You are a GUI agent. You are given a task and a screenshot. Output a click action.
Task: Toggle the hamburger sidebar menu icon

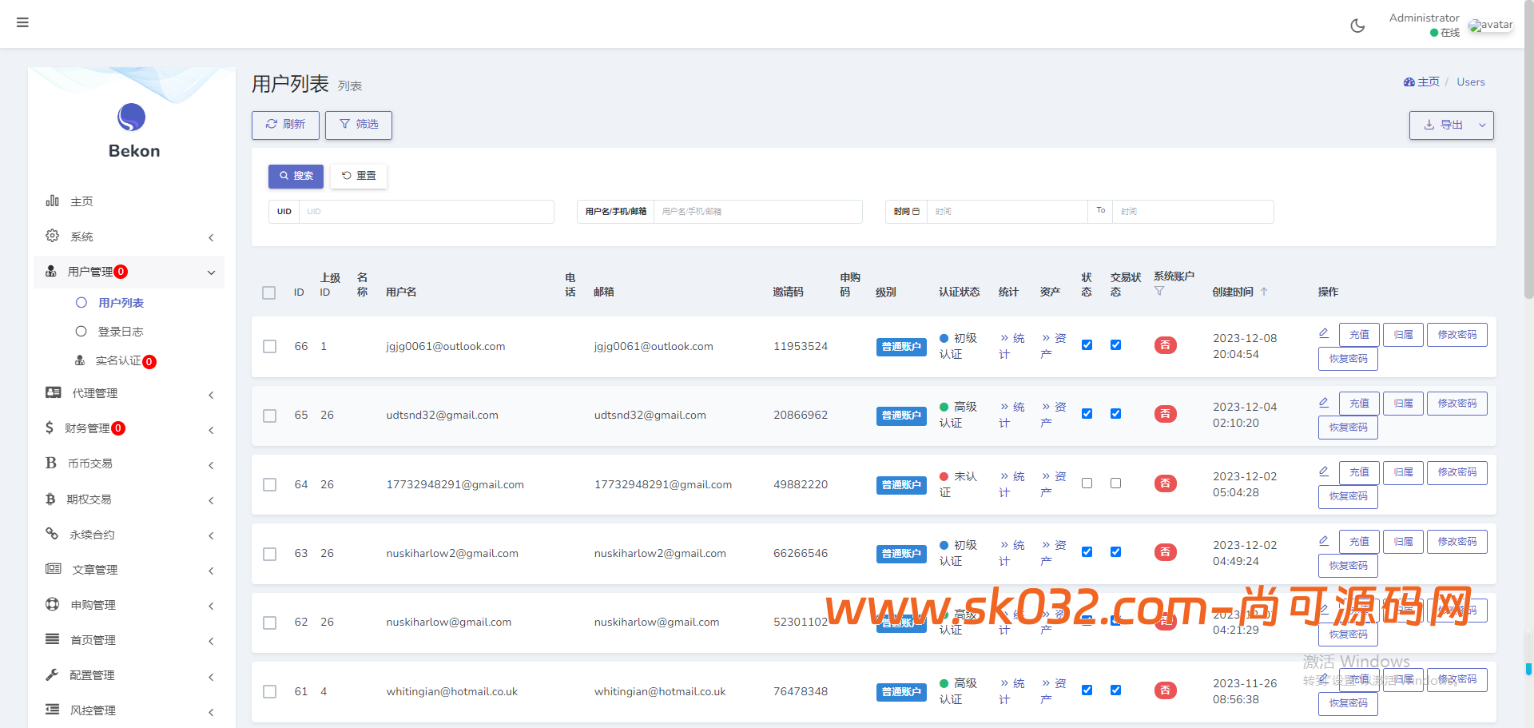(22, 22)
